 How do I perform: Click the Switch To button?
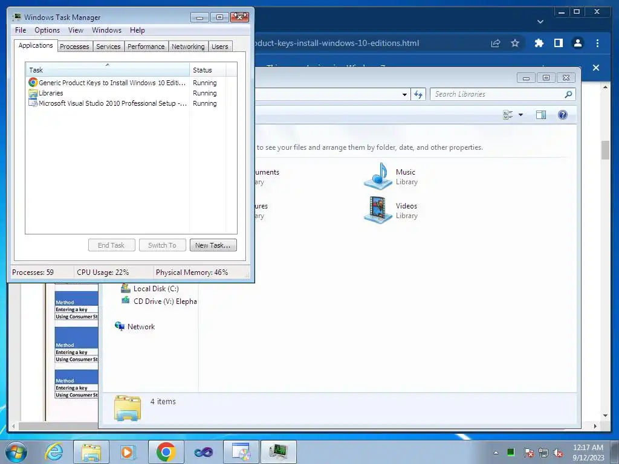coord(162,245)
